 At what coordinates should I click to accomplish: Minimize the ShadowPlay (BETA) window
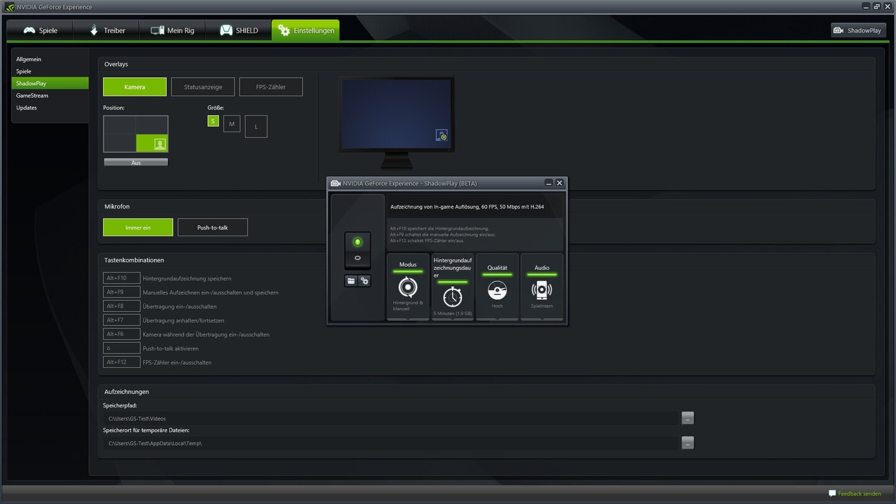[549, 183]
